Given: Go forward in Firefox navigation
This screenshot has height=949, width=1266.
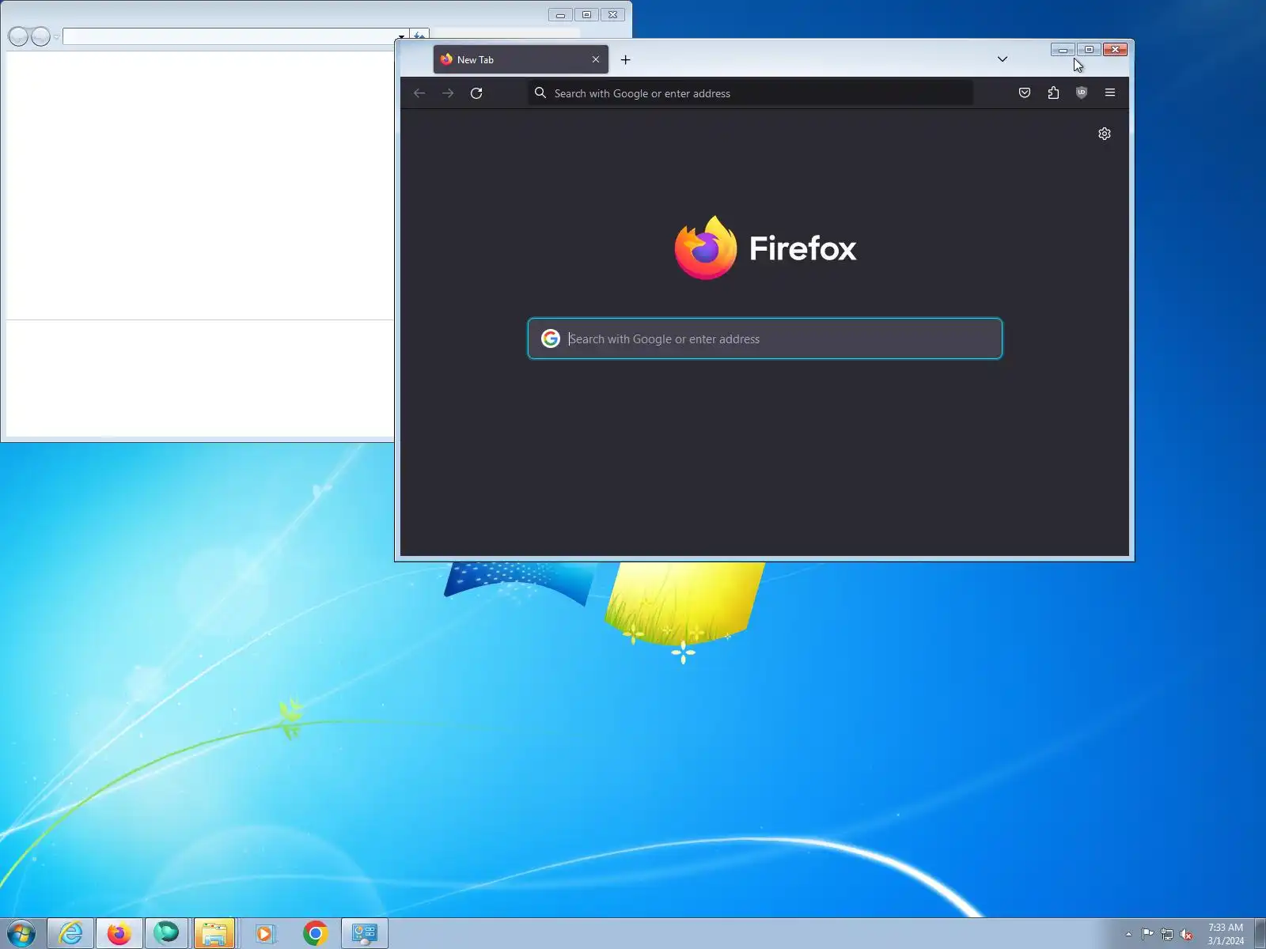Looking at the screenshot, I should [x=448, y=93].
